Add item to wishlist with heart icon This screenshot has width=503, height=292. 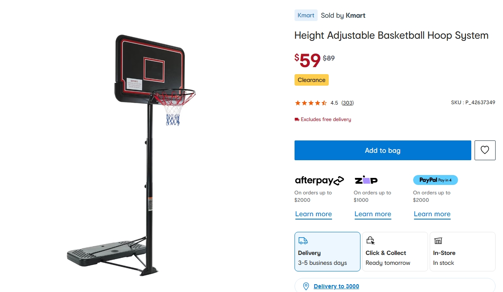tap(485, 150)
